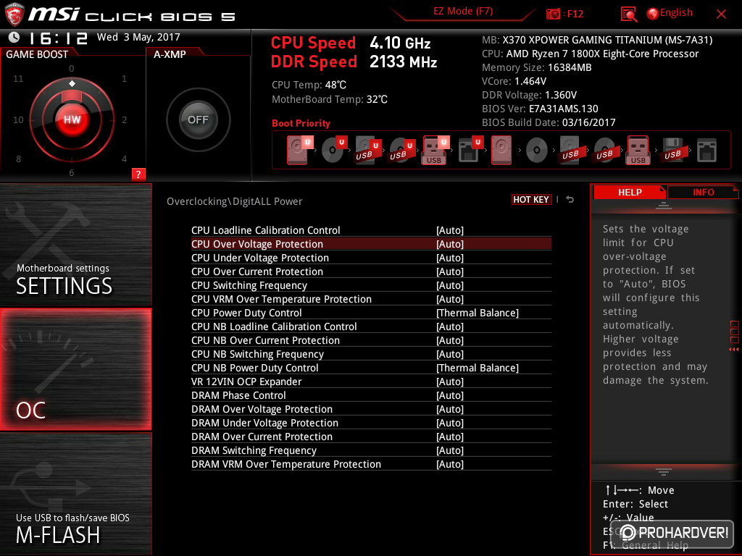The width and height of the screenshot is (742, 556).
Task: Click the GAME BOOST panel title
Action: [x=37, y=54]
